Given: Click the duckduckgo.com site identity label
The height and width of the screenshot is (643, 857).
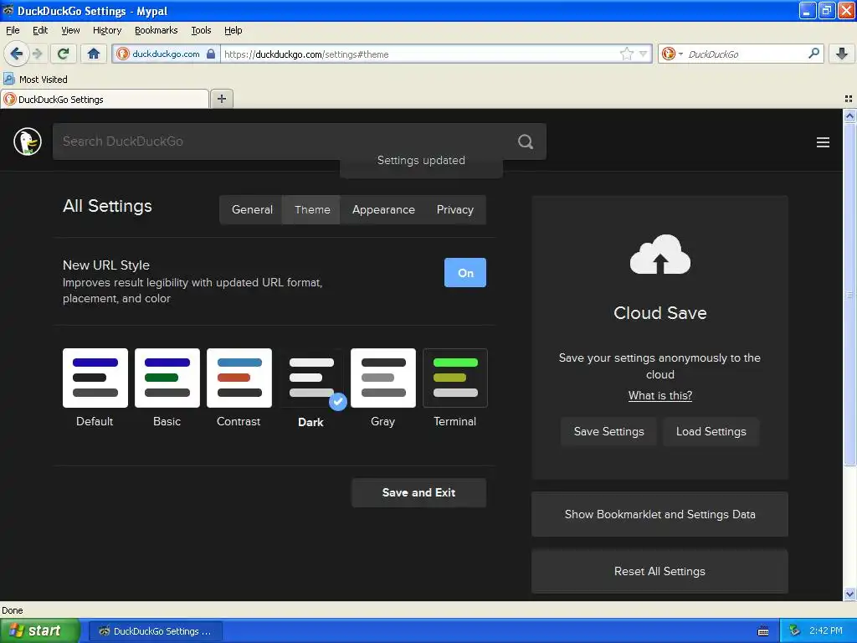Looking at the screenshot, I should tap(166, 54).
